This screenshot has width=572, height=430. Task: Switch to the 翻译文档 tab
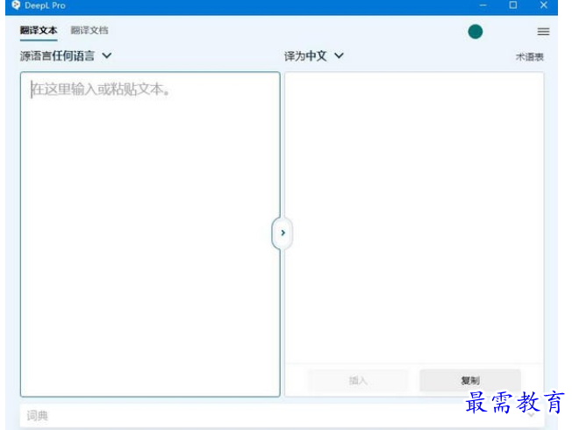(x=89, y=31)
